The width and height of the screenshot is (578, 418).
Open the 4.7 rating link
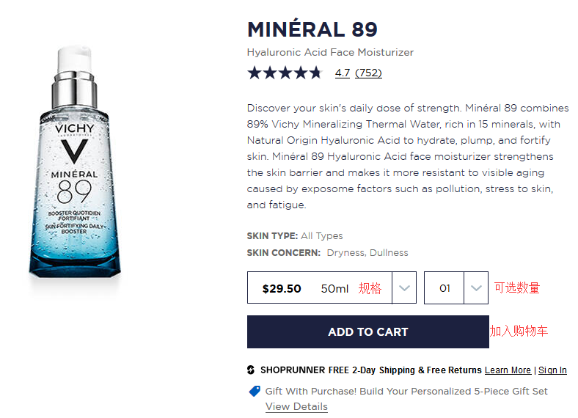343,73
